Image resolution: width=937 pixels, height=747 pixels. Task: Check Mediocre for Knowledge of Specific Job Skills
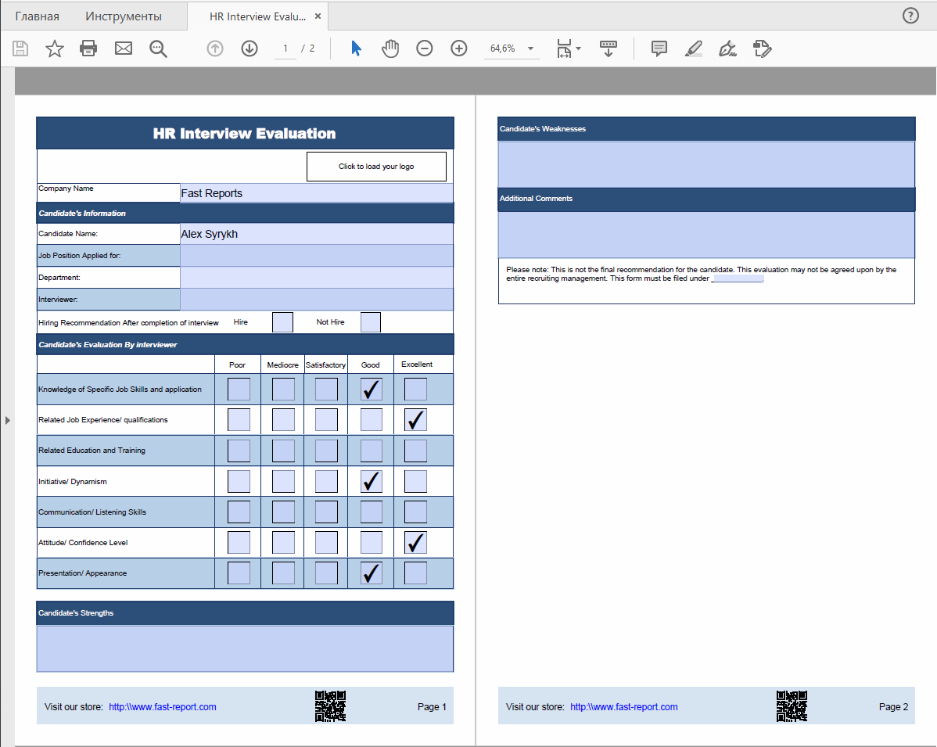pos(283,389)
